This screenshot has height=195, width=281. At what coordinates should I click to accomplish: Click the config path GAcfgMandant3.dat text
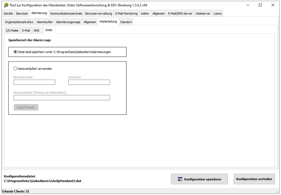(43, 181)
